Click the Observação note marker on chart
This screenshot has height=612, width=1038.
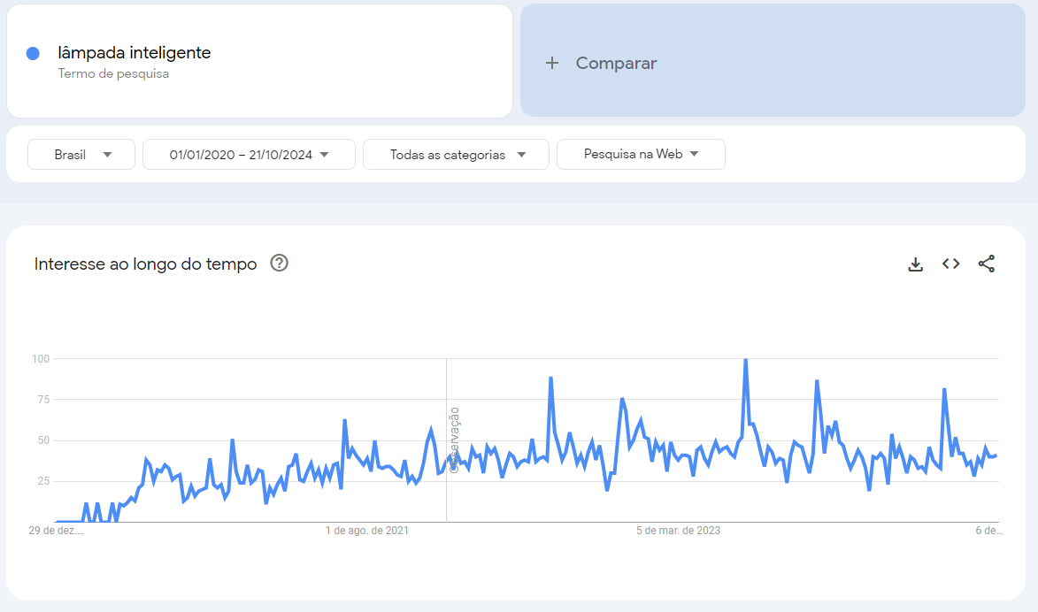click(x=454, y=440)
